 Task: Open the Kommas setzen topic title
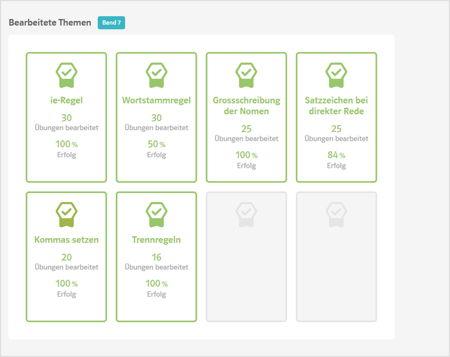66,240
